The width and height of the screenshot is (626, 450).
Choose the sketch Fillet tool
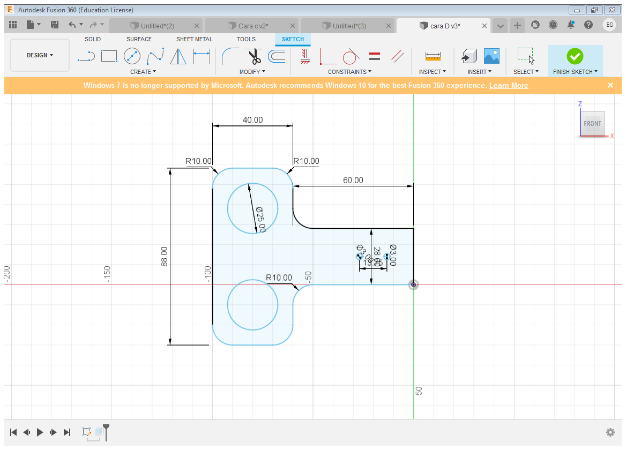(230, 56)
